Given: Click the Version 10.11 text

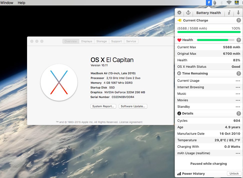Looking at the screenshot, I should [x=99, y=65].
